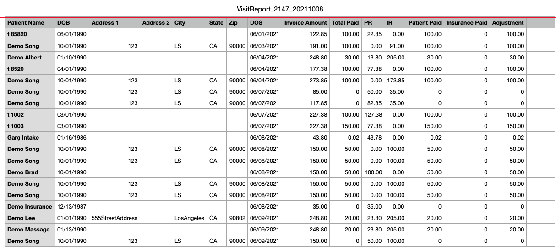
Task: Select invoice amount 273.85
Action: [x=306, y=80]
